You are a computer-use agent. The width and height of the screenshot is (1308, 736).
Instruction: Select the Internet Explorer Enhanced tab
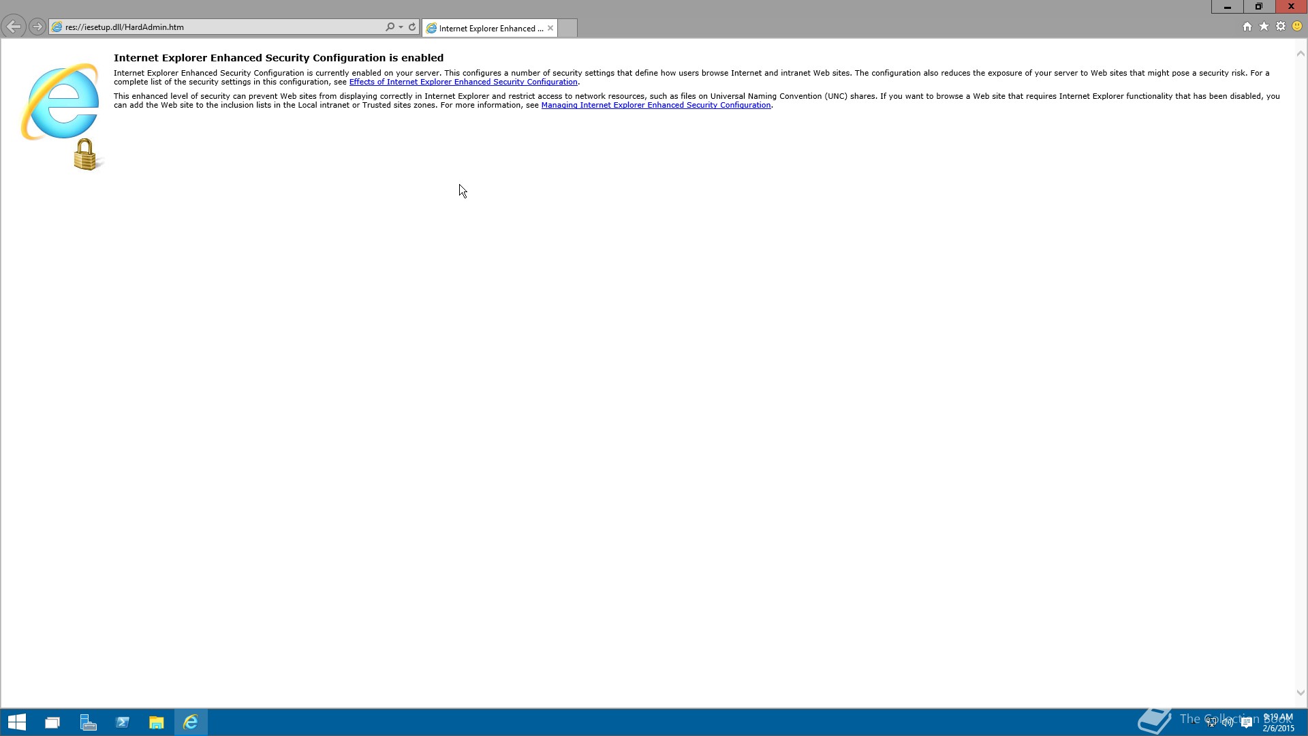tap(490, 28)
